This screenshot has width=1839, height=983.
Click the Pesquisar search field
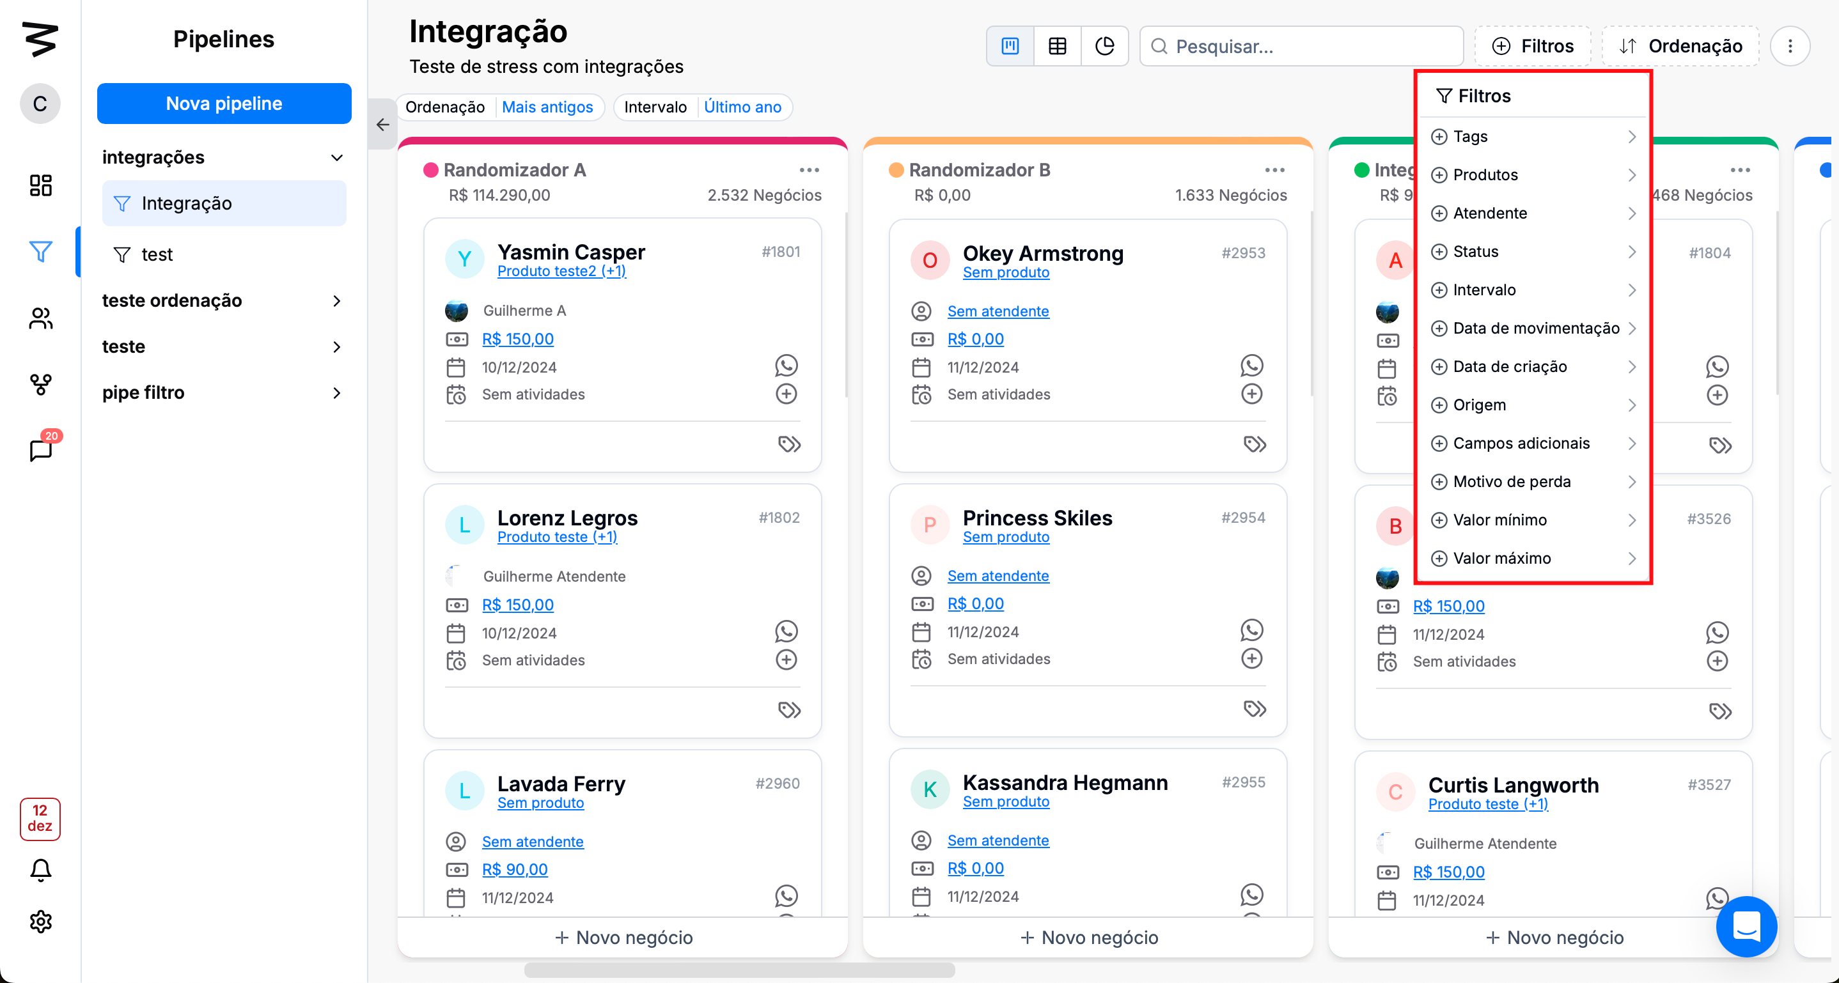(1301, 47)
